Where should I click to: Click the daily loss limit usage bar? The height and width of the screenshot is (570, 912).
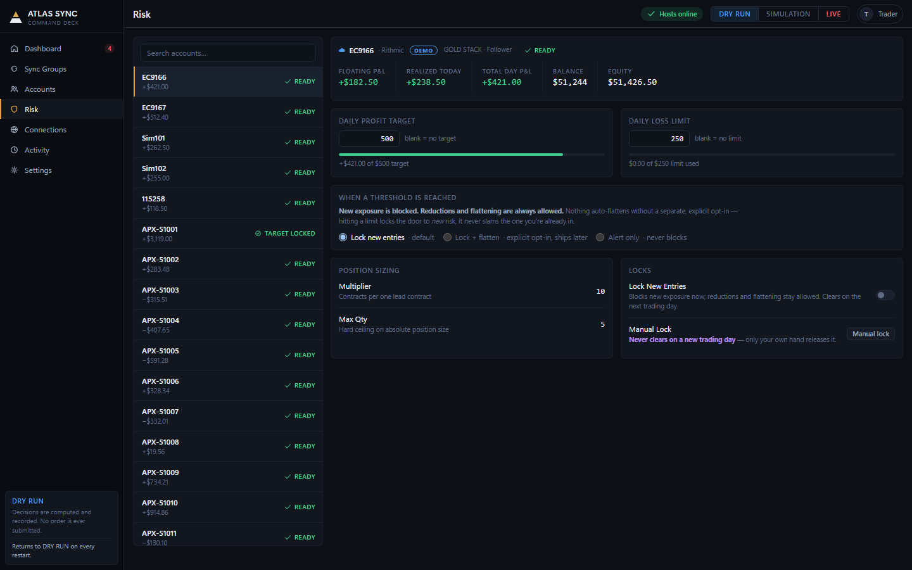[762, 155]
